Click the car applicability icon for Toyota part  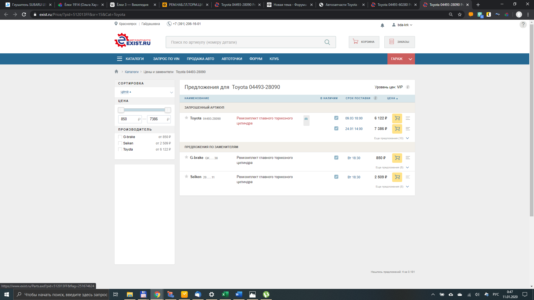click(306, 119)
